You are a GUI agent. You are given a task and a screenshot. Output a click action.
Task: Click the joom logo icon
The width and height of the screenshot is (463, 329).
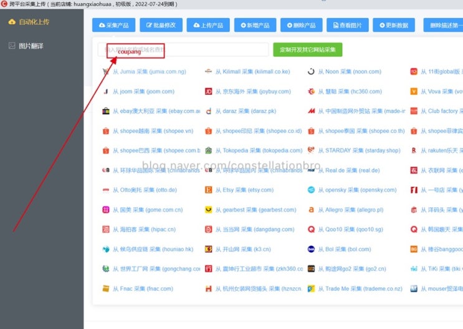pyautogui.click(x=106, y=91)
